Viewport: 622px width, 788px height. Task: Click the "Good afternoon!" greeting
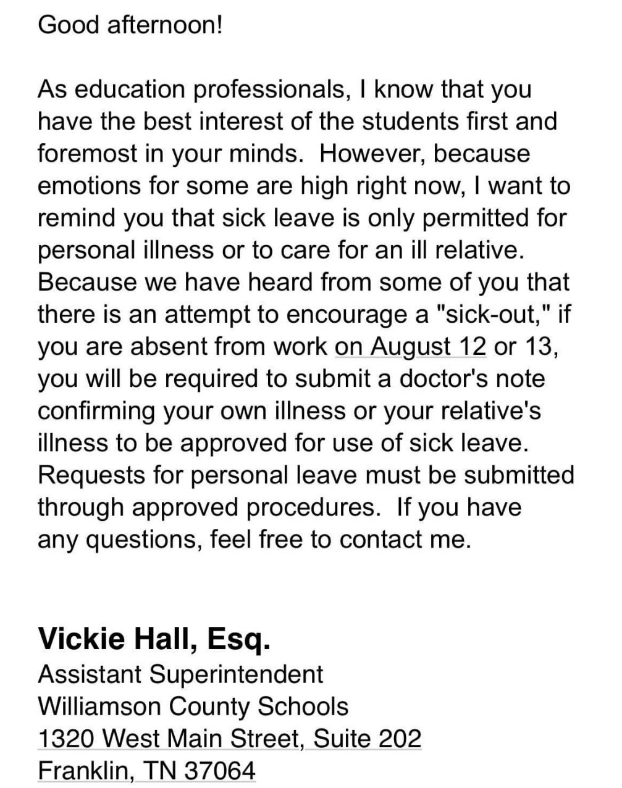[x=130, y=25]
